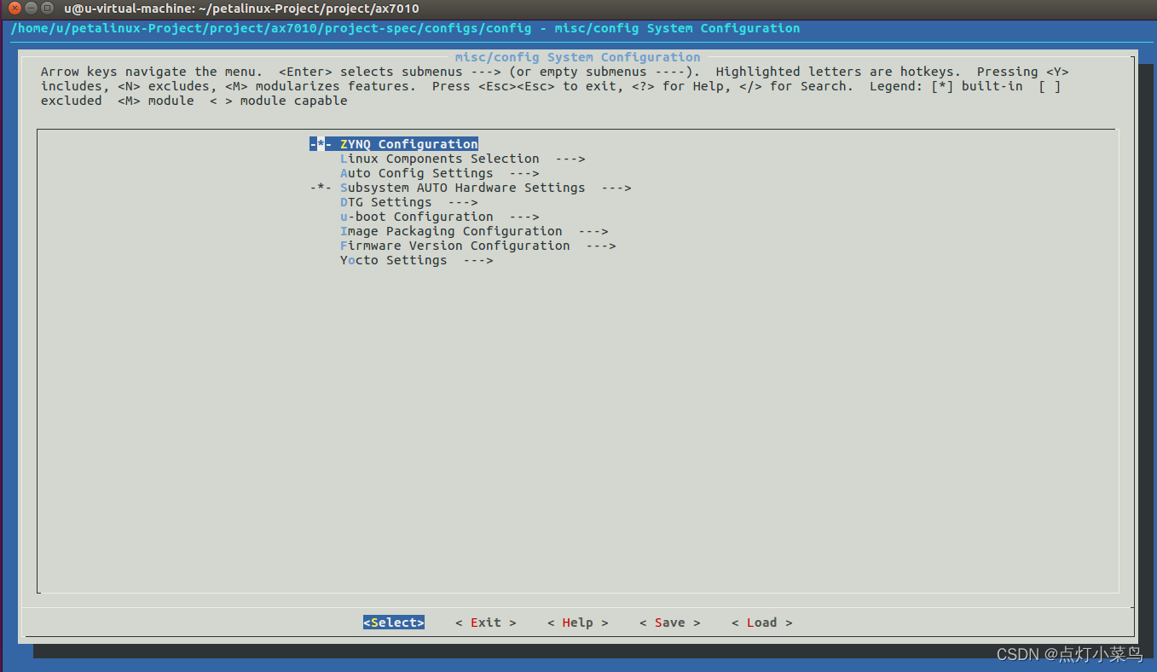
Task: Open Image Packaging Configuration submenu
Action: [x=474, y=231]
